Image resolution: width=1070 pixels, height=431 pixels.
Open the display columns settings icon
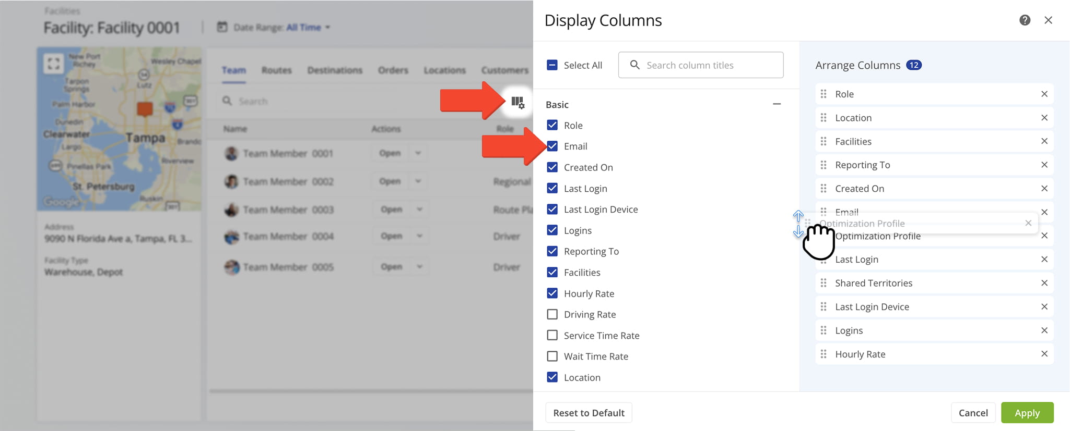517,102
